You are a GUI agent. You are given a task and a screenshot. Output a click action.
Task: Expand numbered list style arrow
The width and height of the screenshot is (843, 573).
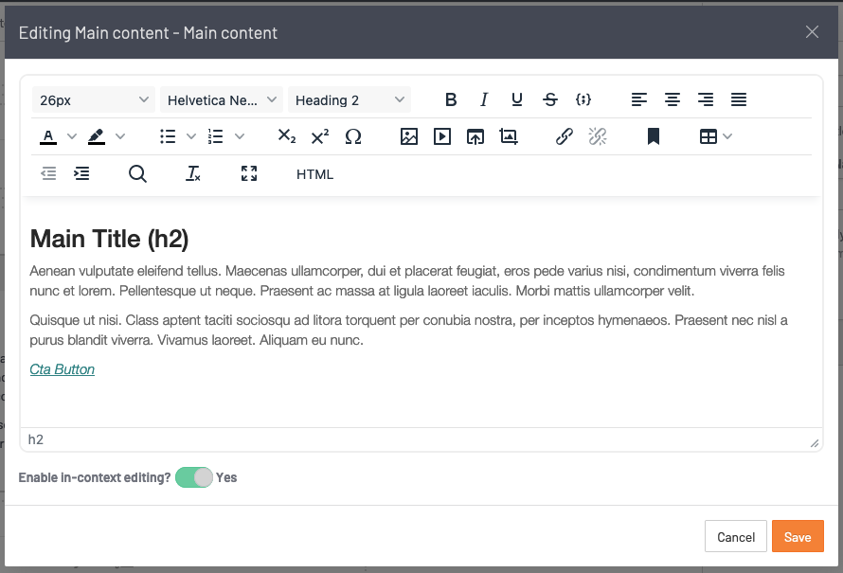tap(240, 136)
